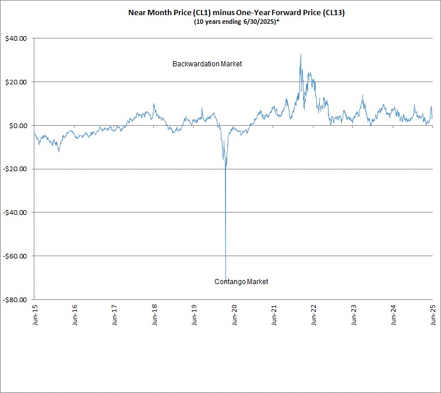The width and height of the screenshot is (441, 393).
Task: Click the -$40.00 y-axis label
Action: 16,213
